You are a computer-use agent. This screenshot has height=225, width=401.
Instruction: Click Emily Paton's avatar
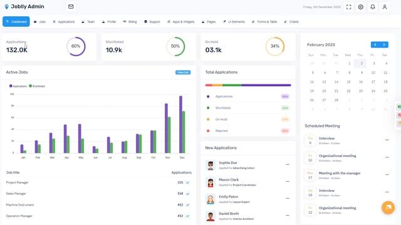(x=211, y=199)
